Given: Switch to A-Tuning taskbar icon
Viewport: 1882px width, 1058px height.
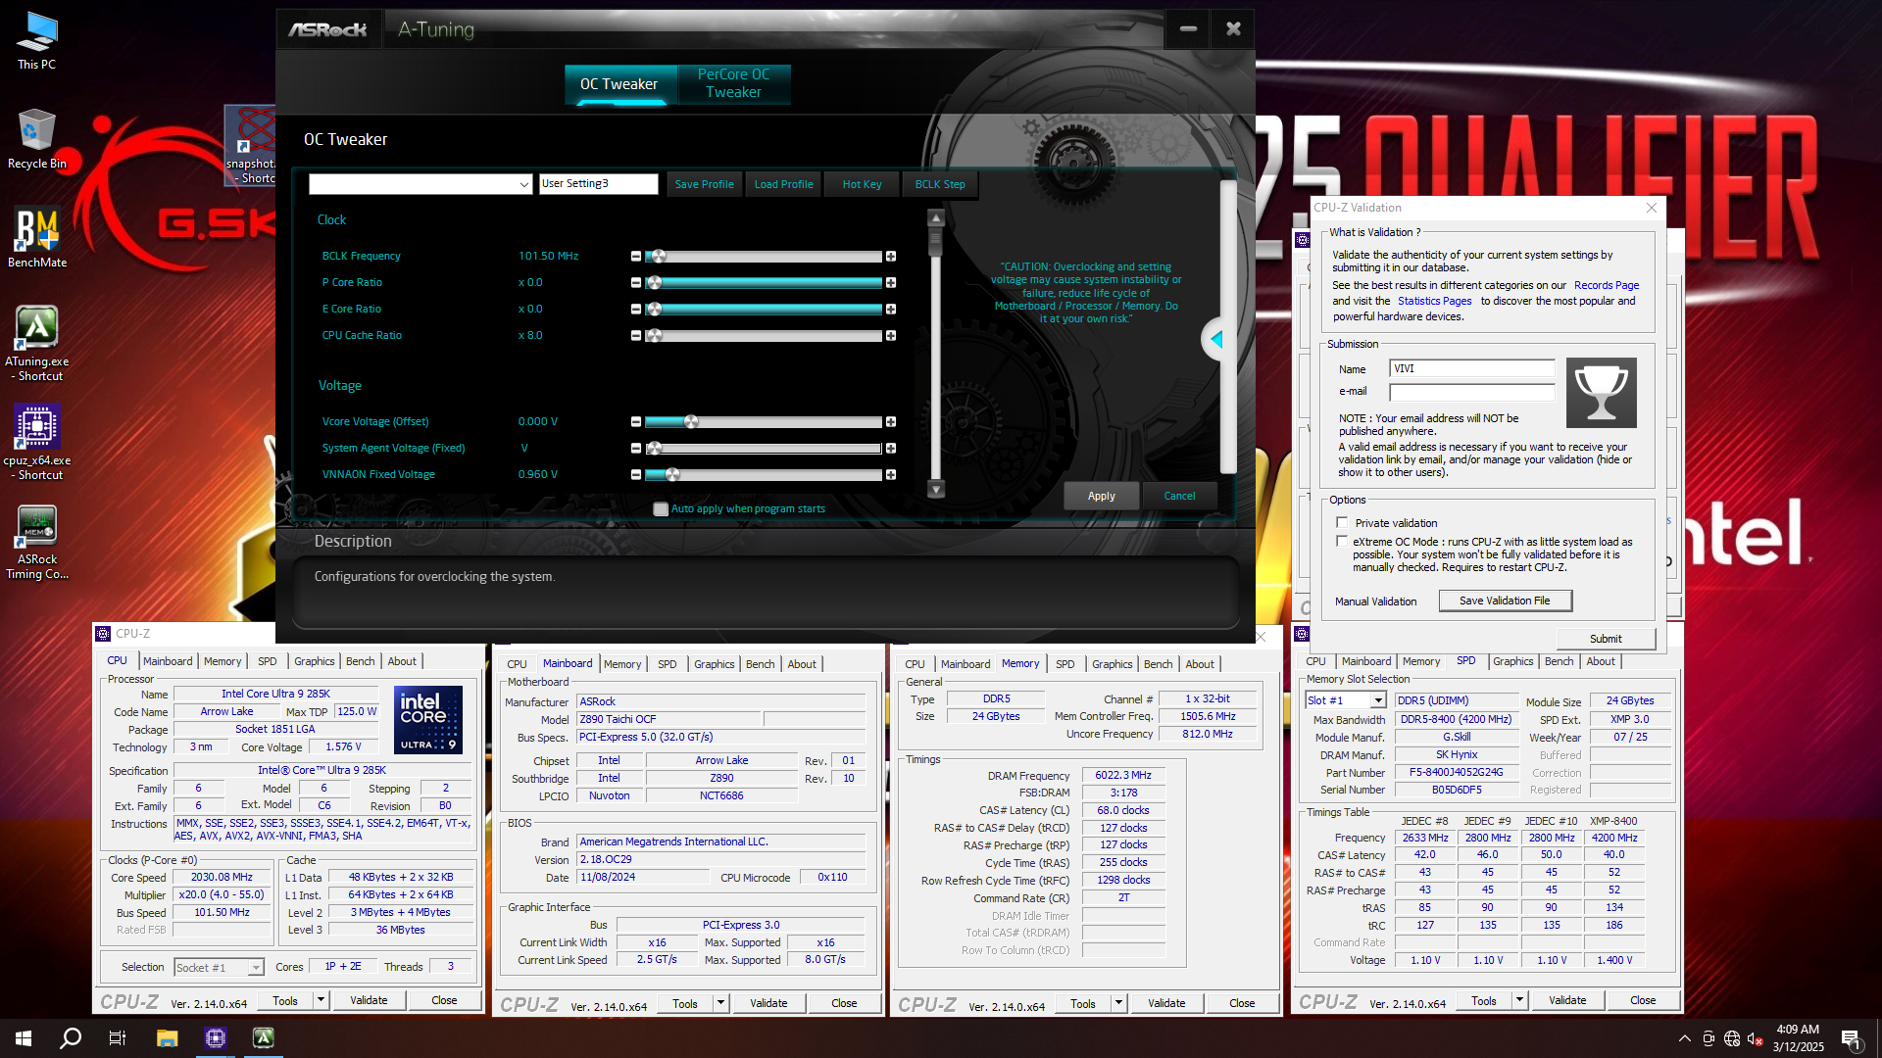Looking at the screenshot, I should tap(263, 1038).
